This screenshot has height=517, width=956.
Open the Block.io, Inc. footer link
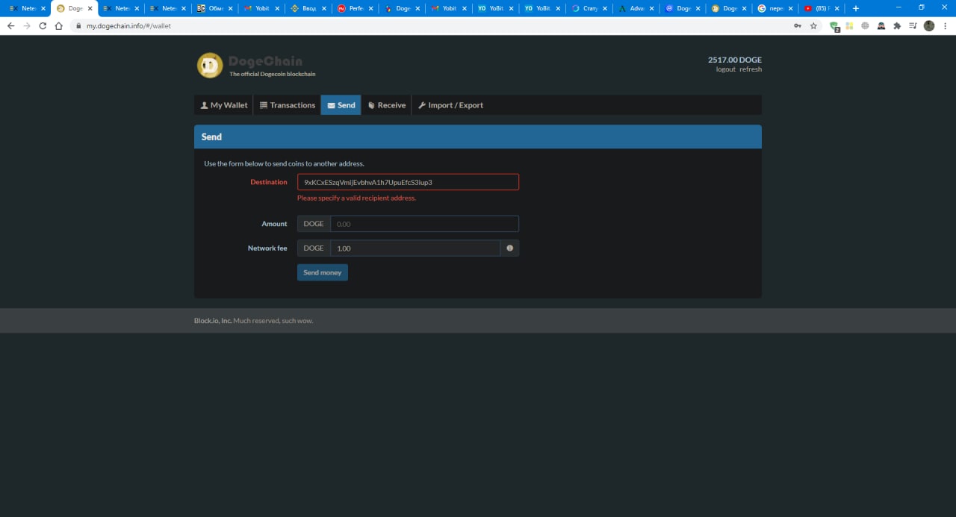[213, 321]
